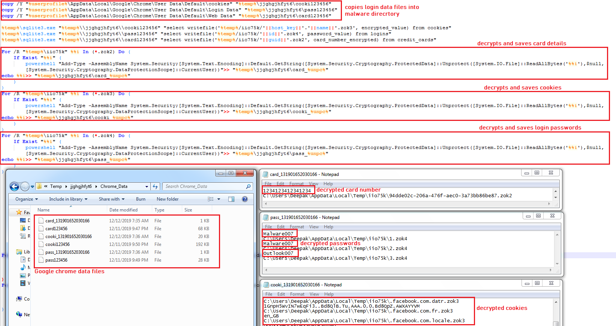616x326 pixels.
Task: Open the view options dropdown arrow
Action: point(219,199)
